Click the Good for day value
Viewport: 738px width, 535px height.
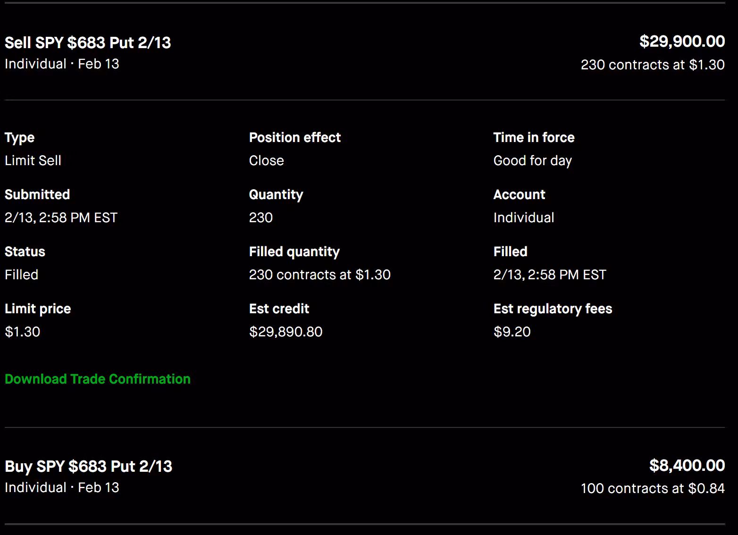pyautogui.click(x=532, y=161)
